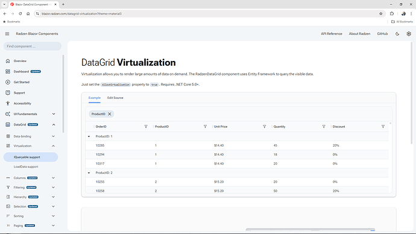Click the Hierarchy icon in sidebar

coord(8,197)
